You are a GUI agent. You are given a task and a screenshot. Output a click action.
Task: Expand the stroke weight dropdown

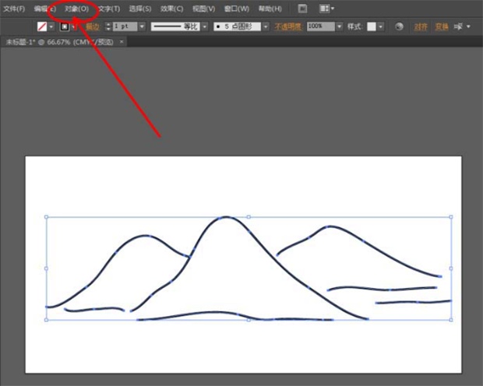(x=142, y=26)
